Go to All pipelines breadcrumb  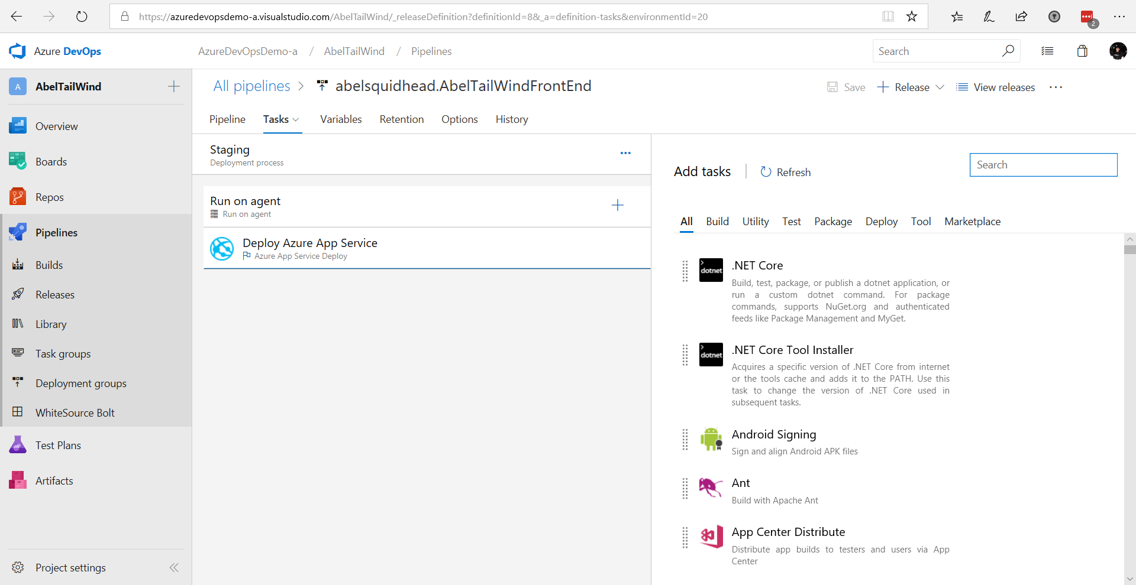[251, 86]
